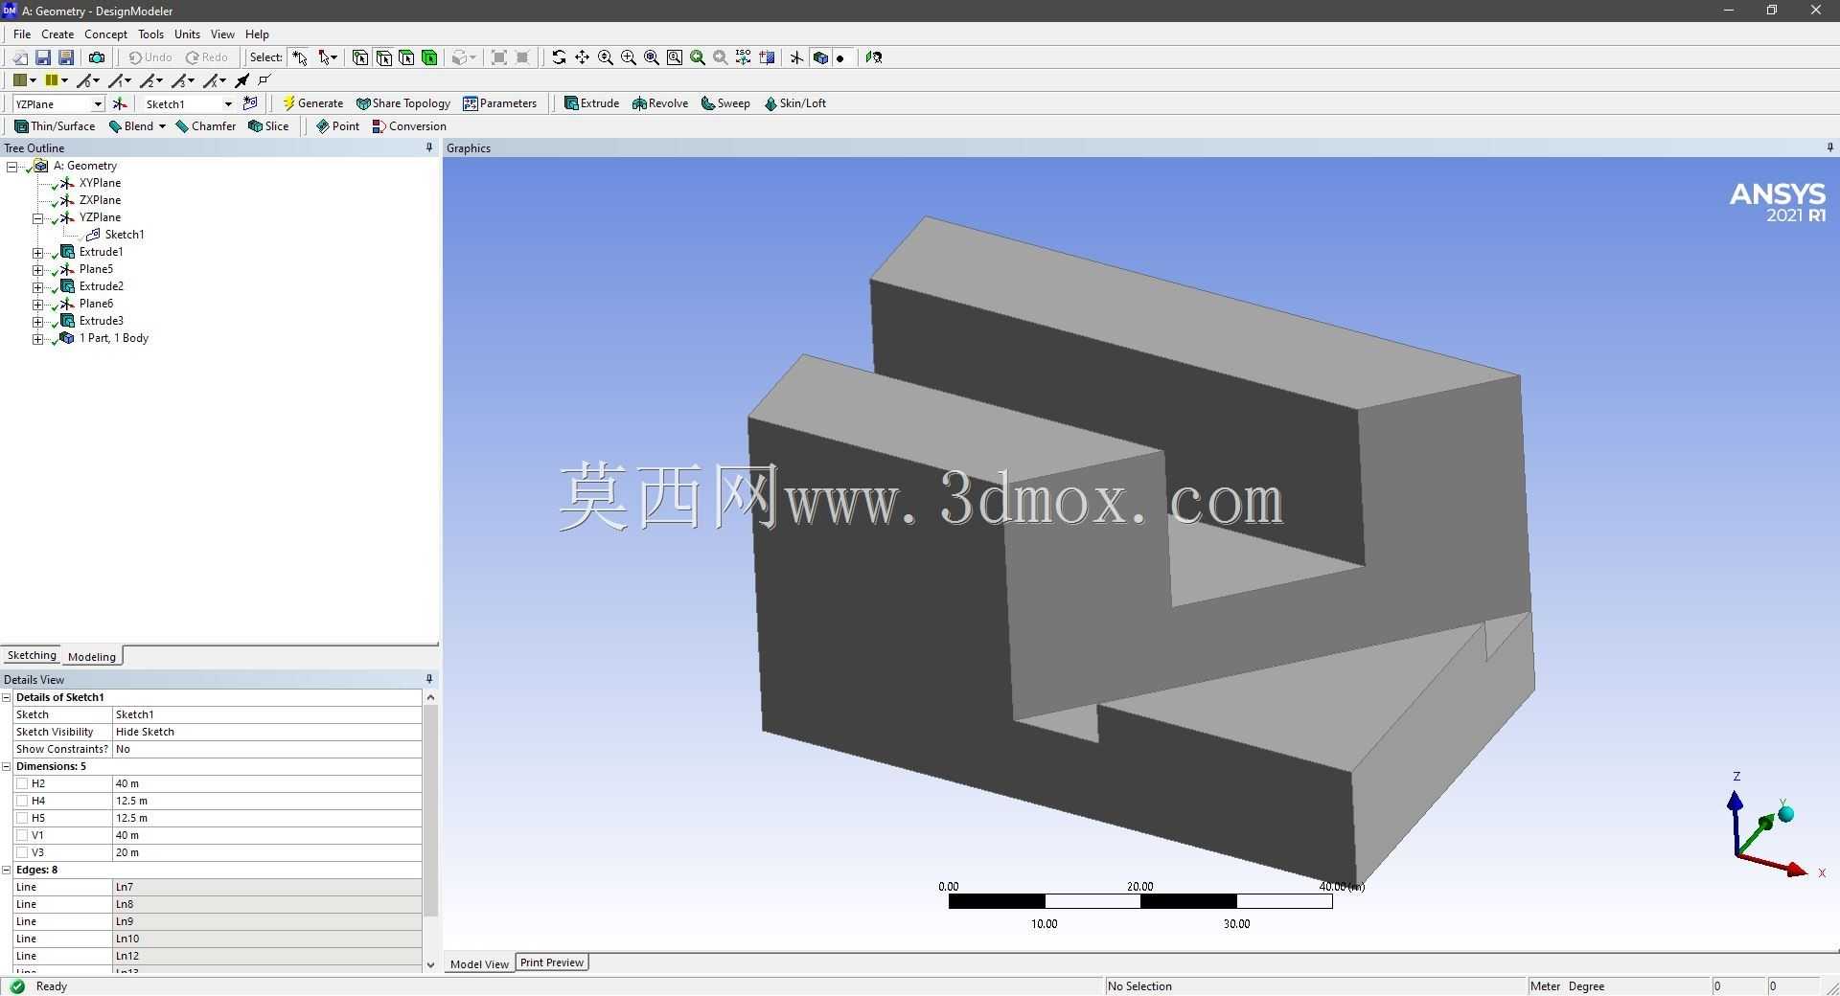The image size is (1840, 996).
Task: Click the cyan isometric ball on triad
Action: (1785, 814)
